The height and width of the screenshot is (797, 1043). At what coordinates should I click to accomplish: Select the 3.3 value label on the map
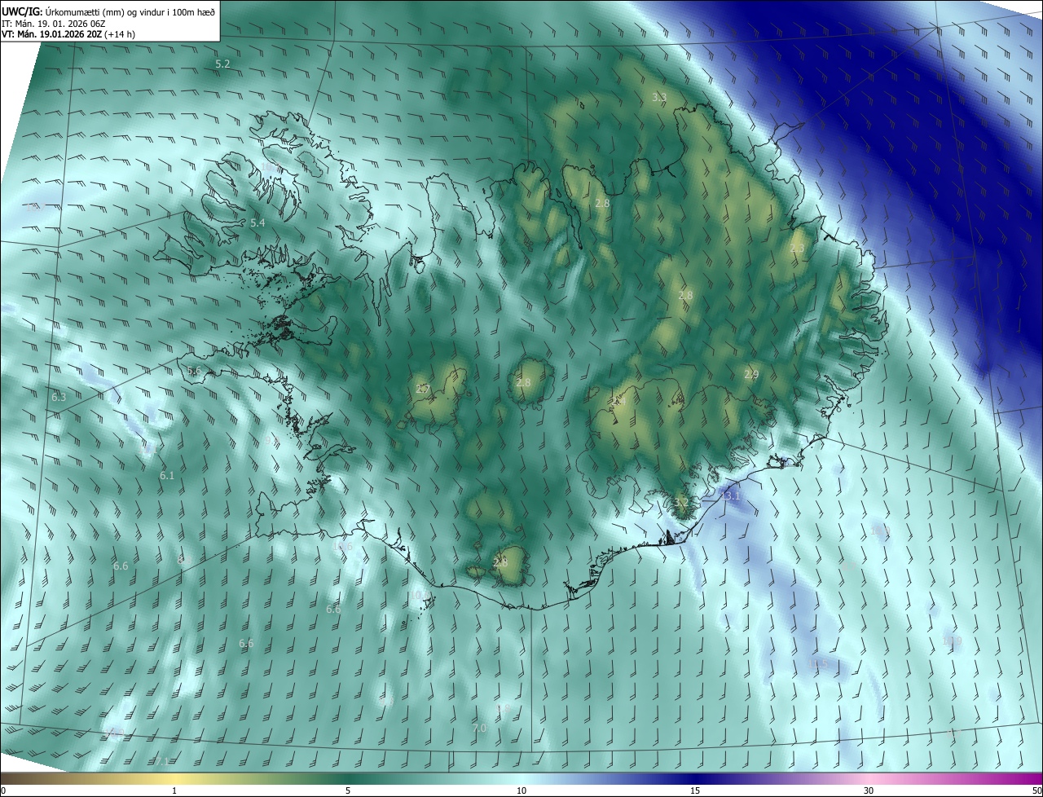pyautogui.click(x=659, y=97)
